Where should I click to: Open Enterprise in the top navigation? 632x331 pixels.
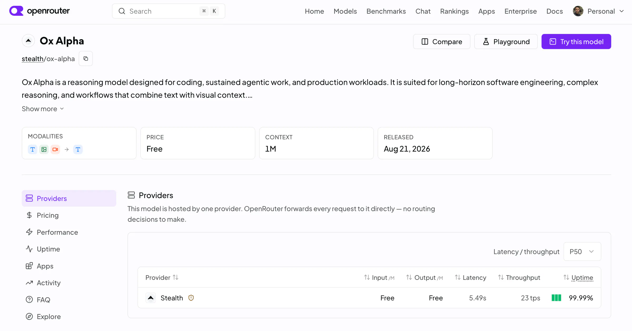click(x=521, y=11)
